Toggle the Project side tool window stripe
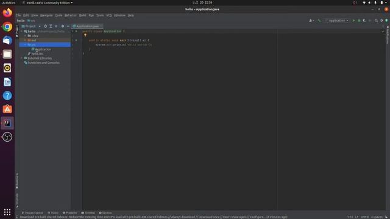Image resolution: width=390 pixels, height=219 pixels. coord(17,31)
